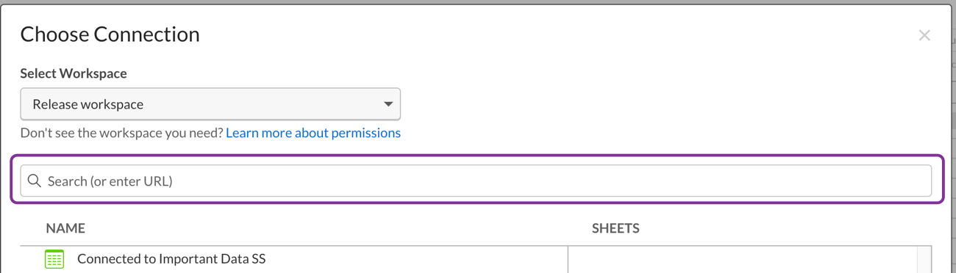Click the Release workspace text
Screen dimensions: 956x273
(88, 104)
